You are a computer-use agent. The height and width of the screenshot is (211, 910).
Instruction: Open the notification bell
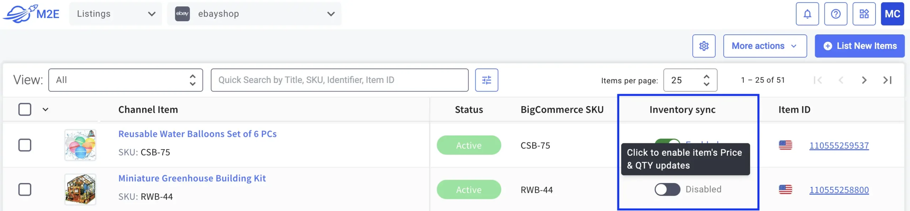[x=807, y=14]
